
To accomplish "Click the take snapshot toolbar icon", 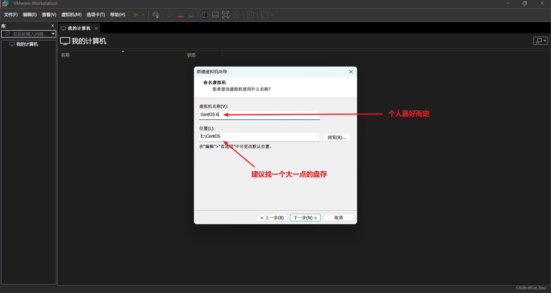I will [170, 15].
